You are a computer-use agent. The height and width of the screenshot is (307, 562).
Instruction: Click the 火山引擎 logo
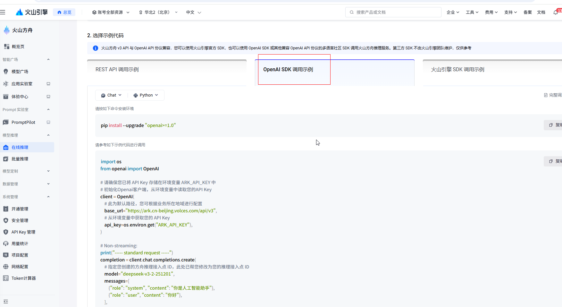point(32,12)
